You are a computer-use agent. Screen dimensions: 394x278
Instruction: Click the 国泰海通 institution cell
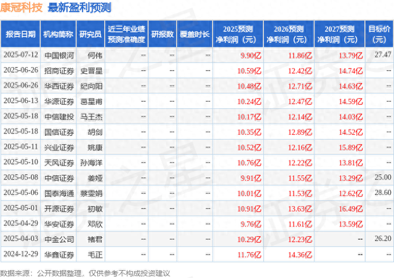[x=59, y=193]
